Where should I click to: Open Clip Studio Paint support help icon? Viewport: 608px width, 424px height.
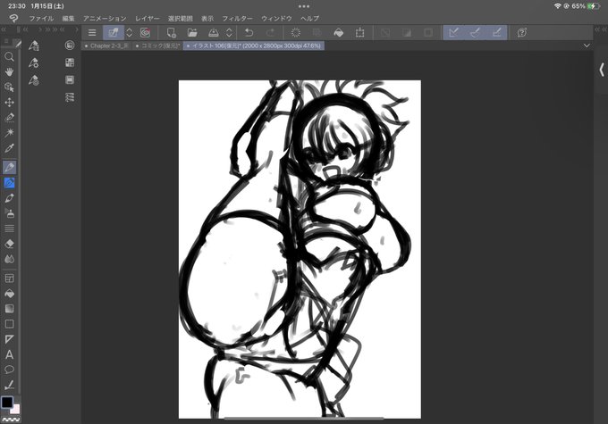pos(522,32)
